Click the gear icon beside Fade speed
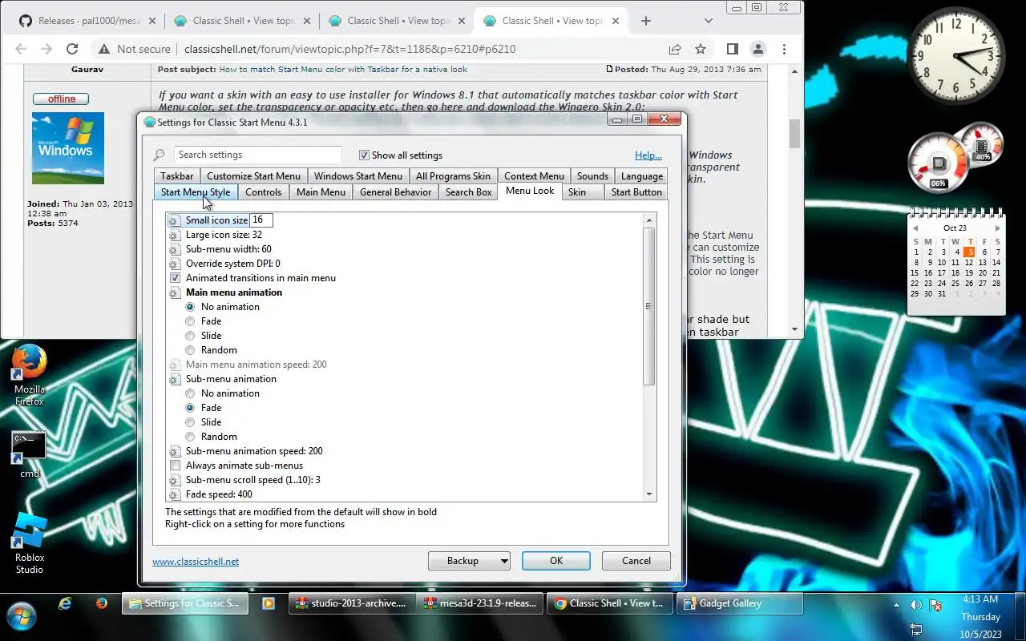Image resolution: width=1026 pixels, height=641 pixels. pyautogui.click(x=175, y=494)
